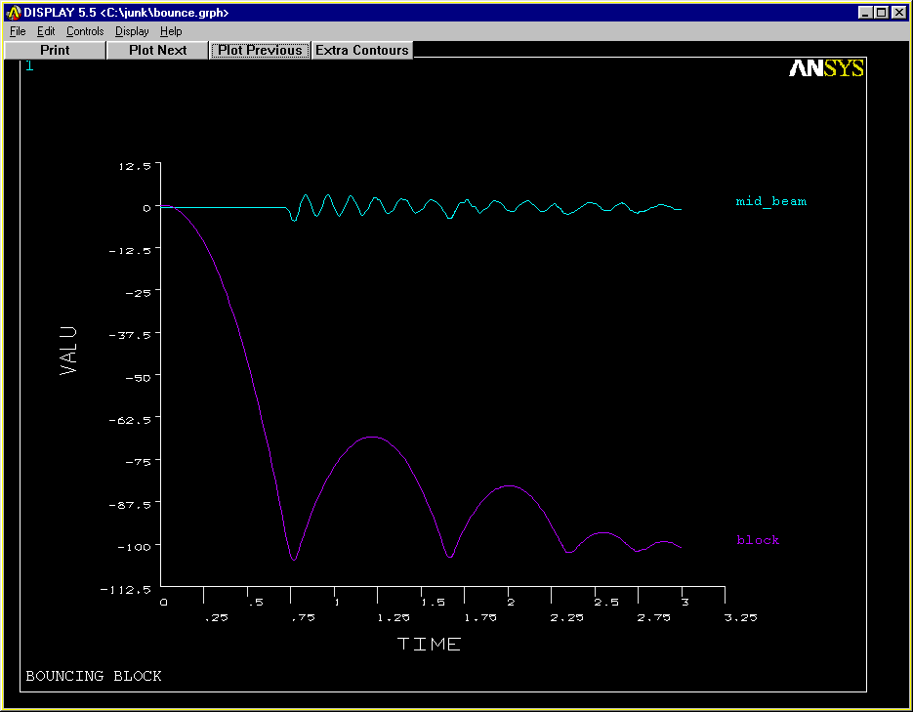Click the -112.5 y-axis tick label
Viewport: 913px width, 712px height.
coord(126,590)
